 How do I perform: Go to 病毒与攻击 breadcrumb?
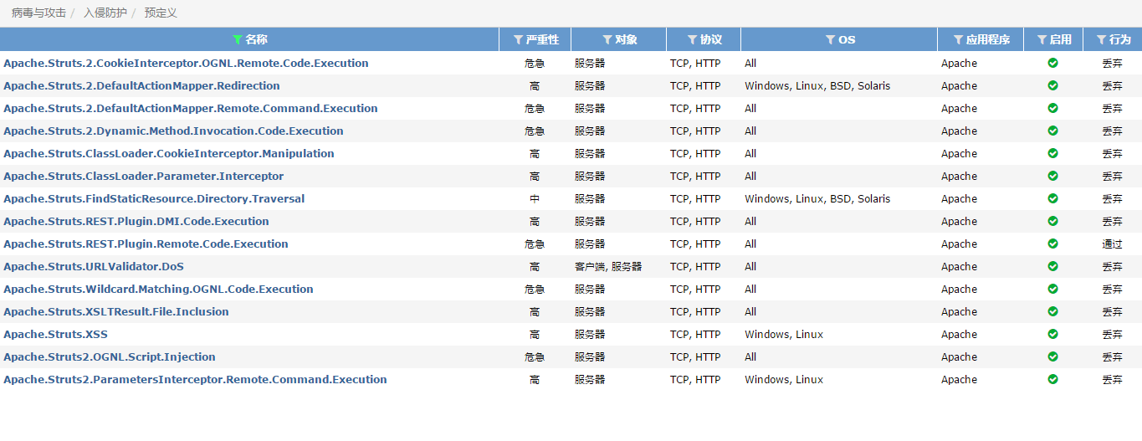point(38,13)
